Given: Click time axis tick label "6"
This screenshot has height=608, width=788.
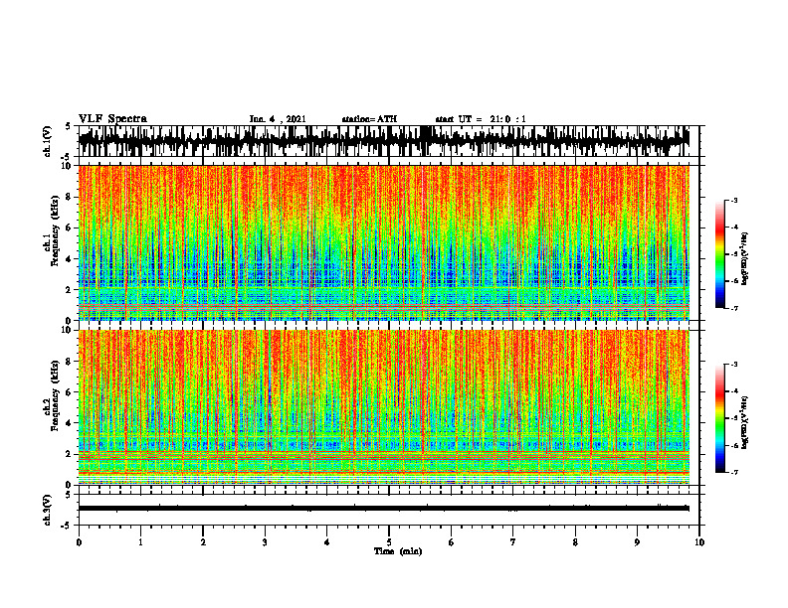Looking at the screenshot, I should coord(452,542).
